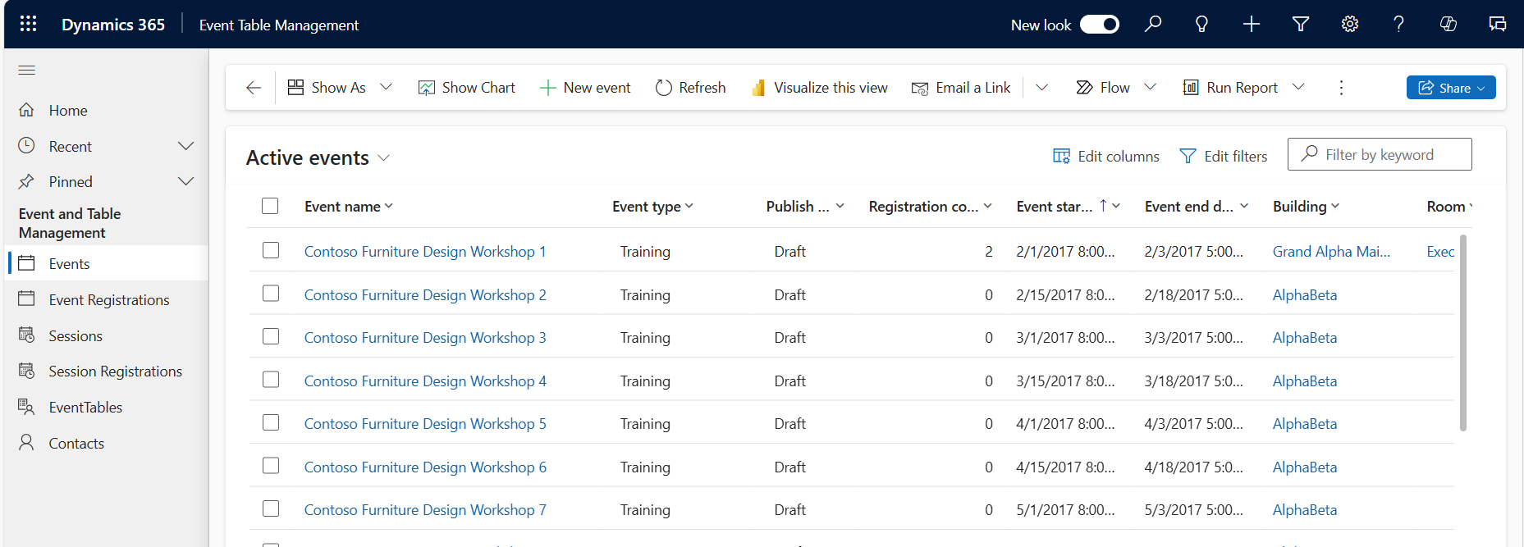This screenshot has height=547, width=1524.
Task: Open more commands vertical ellipsis
Action: point(1342,87)
